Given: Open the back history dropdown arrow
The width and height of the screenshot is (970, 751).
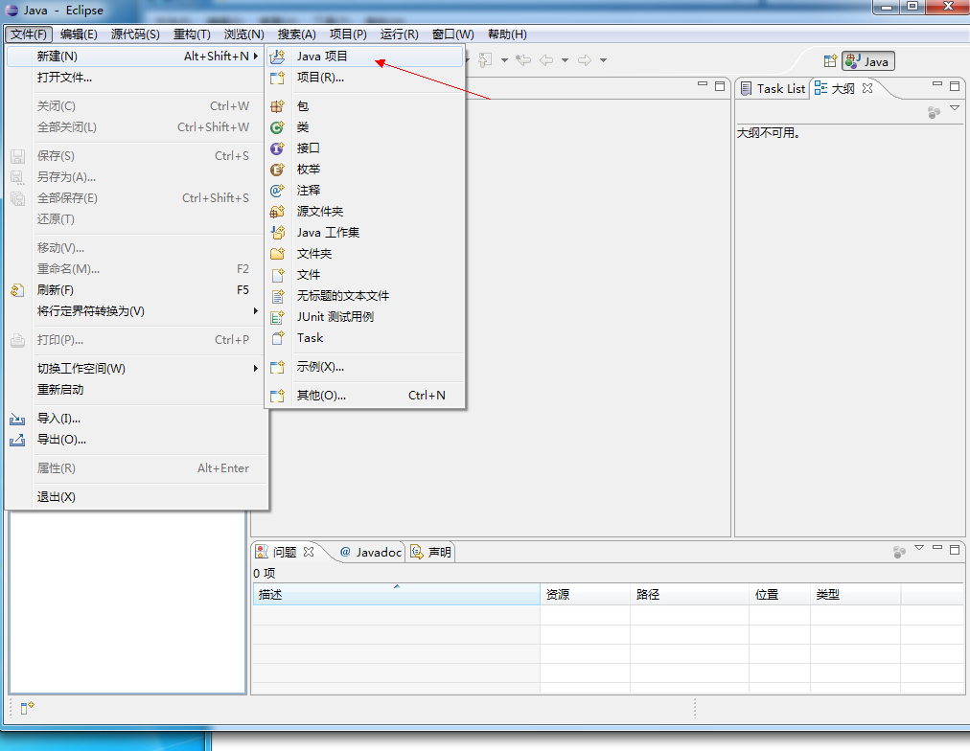Looking at the screenshot, I should [565, 60].
